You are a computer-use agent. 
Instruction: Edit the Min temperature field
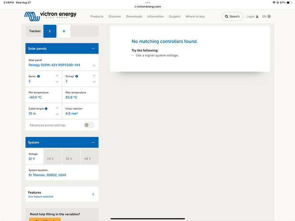[43, 95]
